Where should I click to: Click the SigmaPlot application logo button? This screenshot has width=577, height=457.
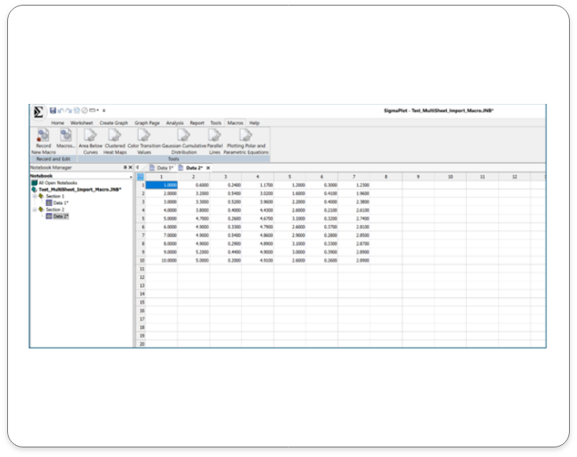(38, 111)
